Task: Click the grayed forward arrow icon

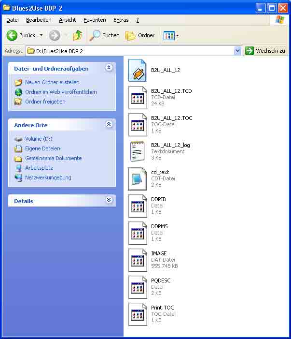Action: click(55, 35)
